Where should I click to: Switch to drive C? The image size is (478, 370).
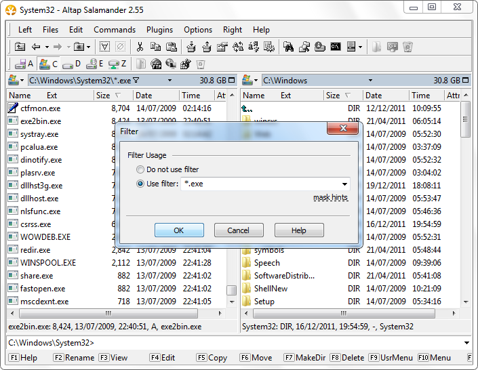pyautogui.click(x=49, y=64)
